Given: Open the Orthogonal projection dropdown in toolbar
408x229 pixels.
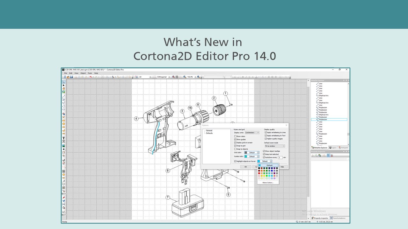Looking at the screenshot, I should [x=169, y=77].
